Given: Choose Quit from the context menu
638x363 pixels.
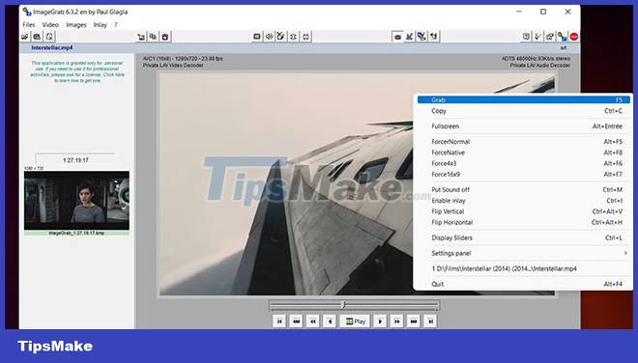Looking at the screenshot, I should click(x=524, y=284).
